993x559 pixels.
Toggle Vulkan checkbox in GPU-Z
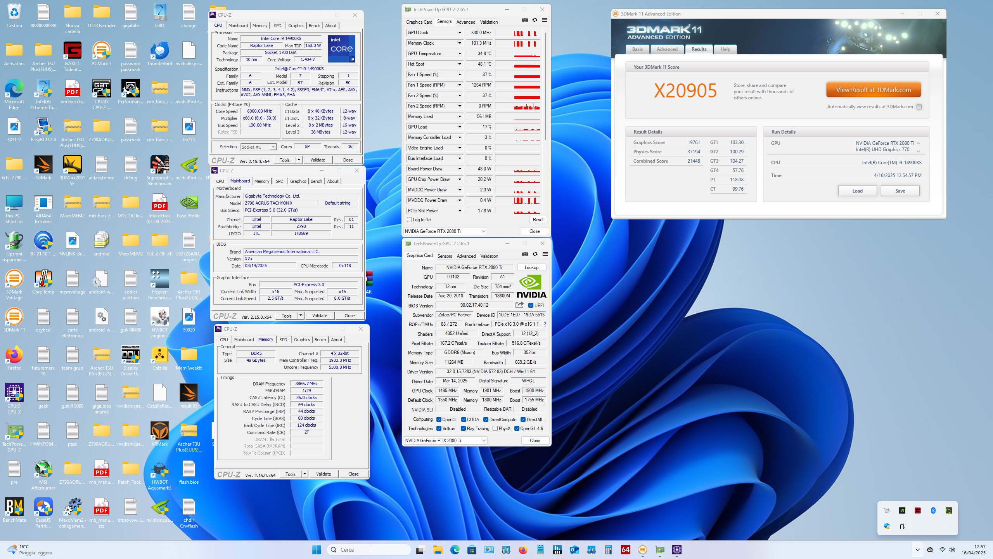click(439, 429)
